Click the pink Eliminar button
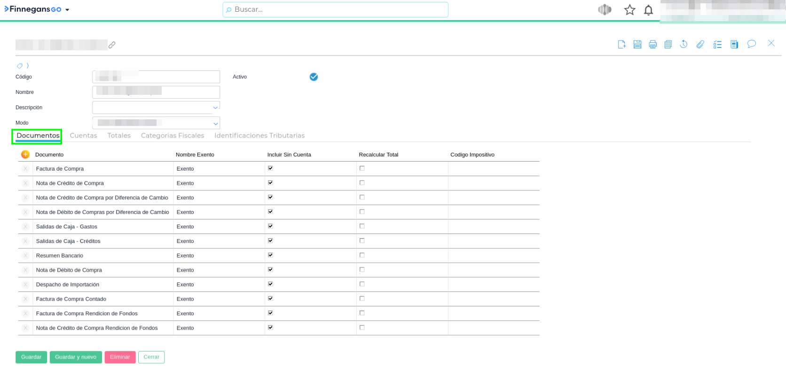Viewport: 786px width, 366px height. (x=120, y=357)
